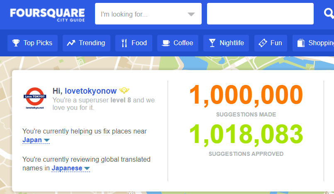Click the "SUGGESTIONS MADE" label
Viewport: 334px width, 194px height.
tap(246, 114)
